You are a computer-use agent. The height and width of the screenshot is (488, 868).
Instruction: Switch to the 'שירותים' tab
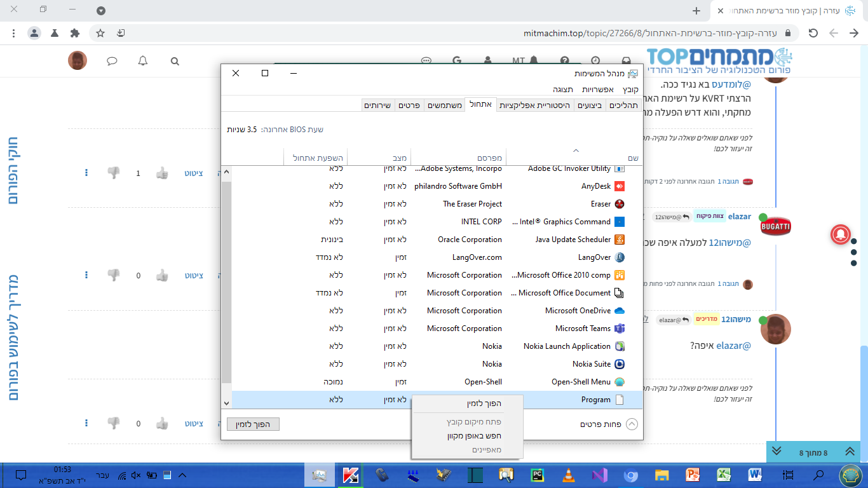[x=378, y=105]
